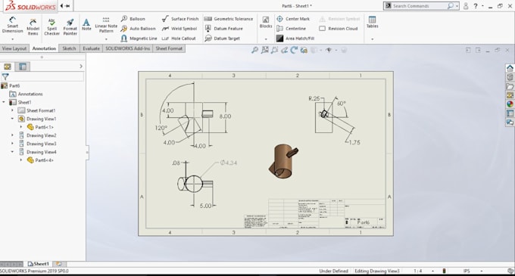Open the Smart Dimension dropdown arrow
This screenshot has height=276, width=515.
point(12,39)
